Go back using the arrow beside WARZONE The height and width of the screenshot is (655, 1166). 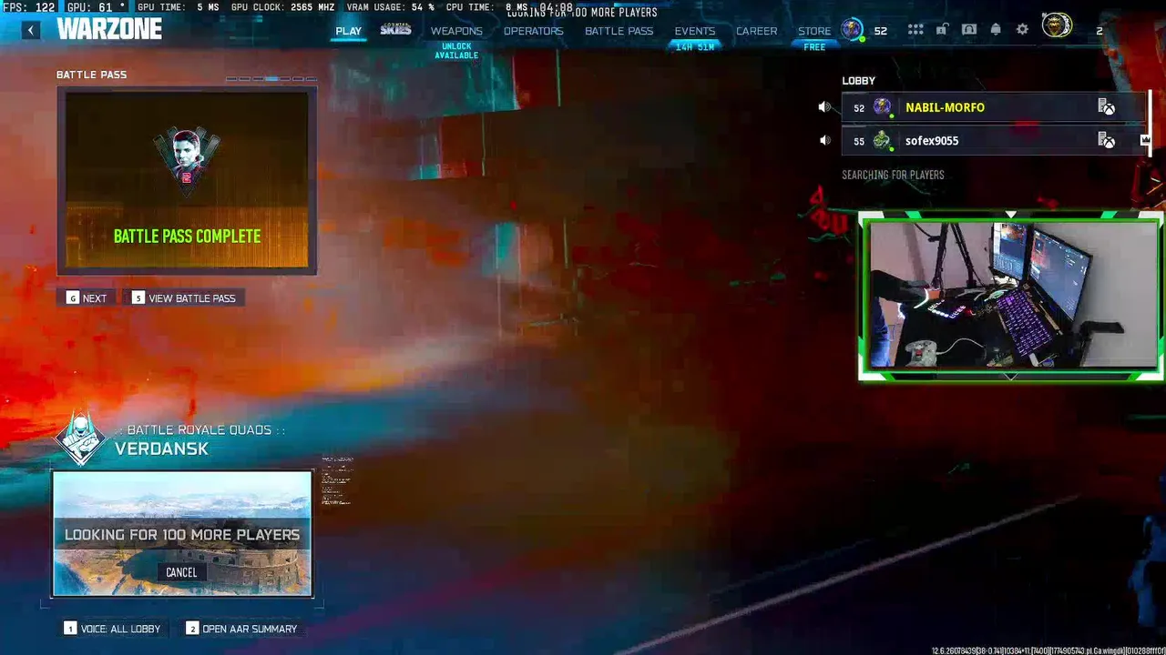coord(30,30)
